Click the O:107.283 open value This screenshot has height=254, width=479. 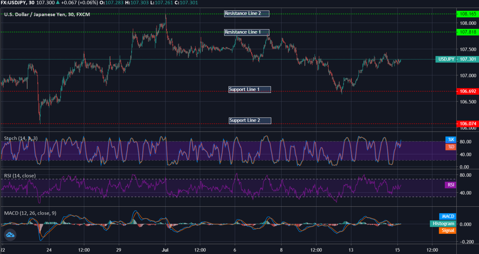[x=111, y=3]
